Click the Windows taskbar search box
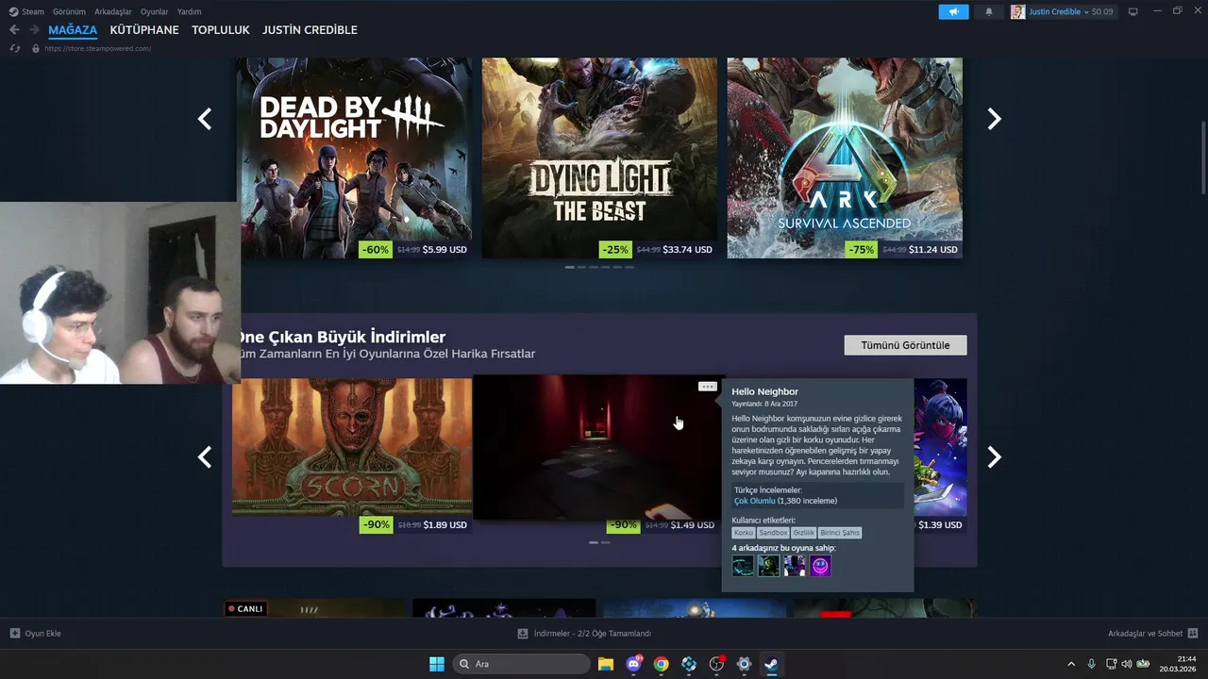The width and height of the screenshot is (1208, 679). [x=521, y=664]
